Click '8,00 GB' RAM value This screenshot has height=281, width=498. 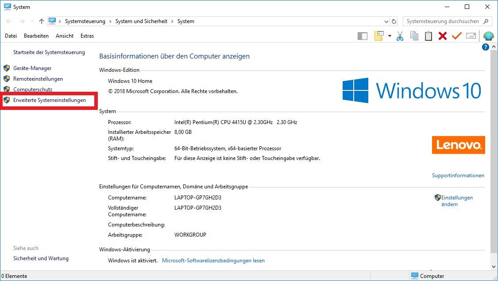(x=183, y=132)
